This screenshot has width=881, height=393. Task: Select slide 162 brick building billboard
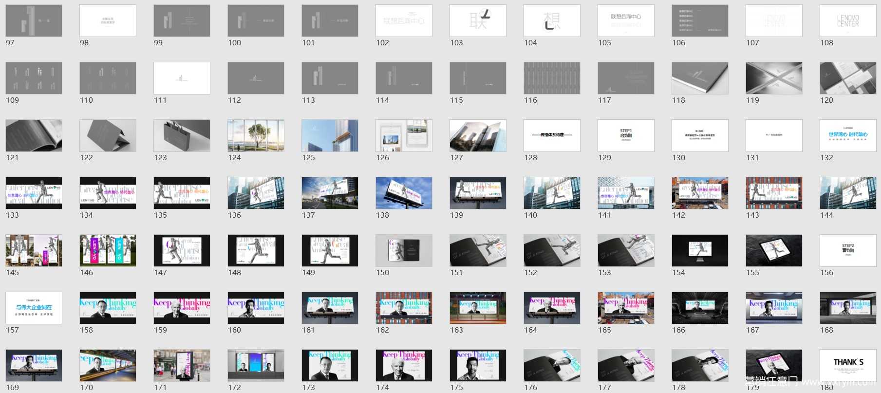[x=404, y=308]
